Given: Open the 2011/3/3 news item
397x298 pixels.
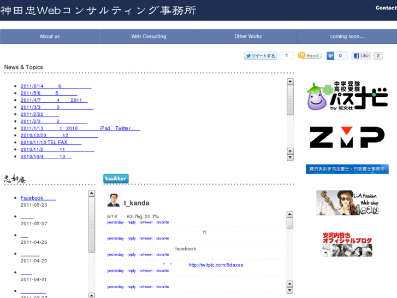Looking at the screenshot, I should [57, 107].
